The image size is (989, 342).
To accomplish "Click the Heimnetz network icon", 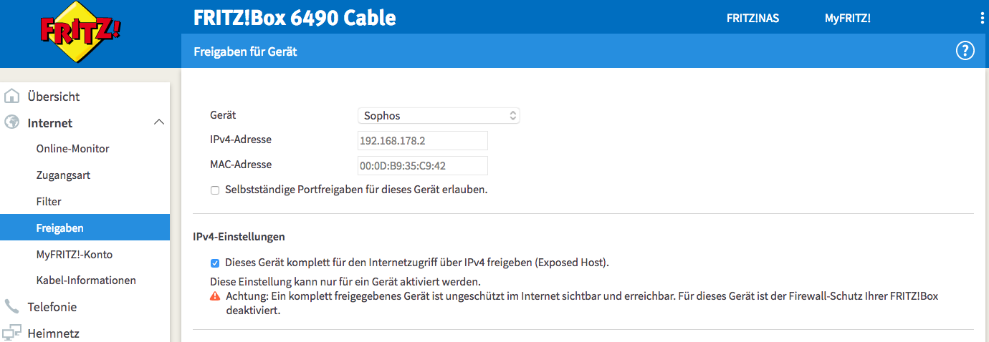I will coord(11,333).
